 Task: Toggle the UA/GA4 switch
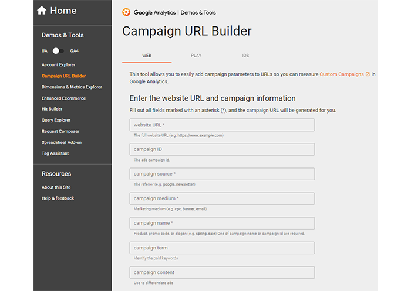[x=58, y=51]
